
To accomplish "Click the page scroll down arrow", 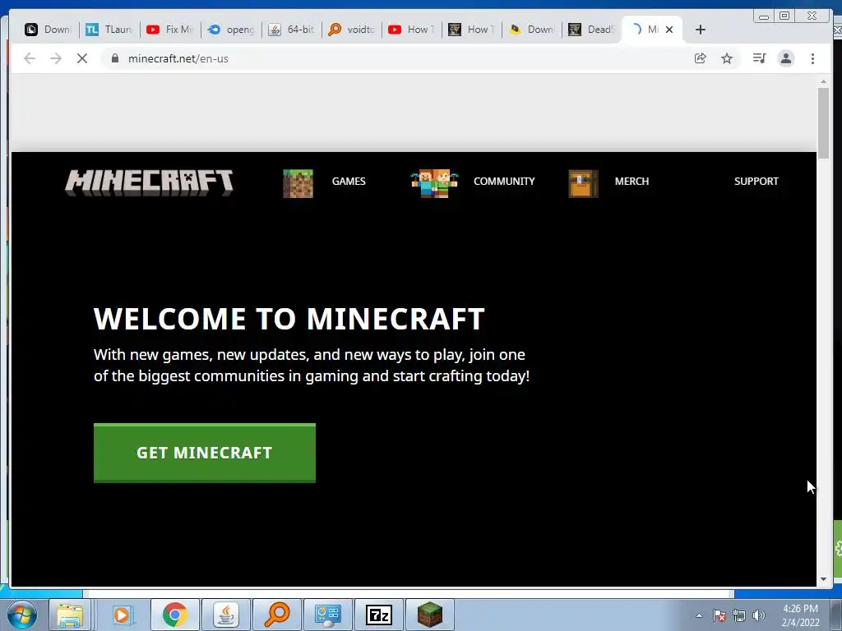I will pos(823,579).
